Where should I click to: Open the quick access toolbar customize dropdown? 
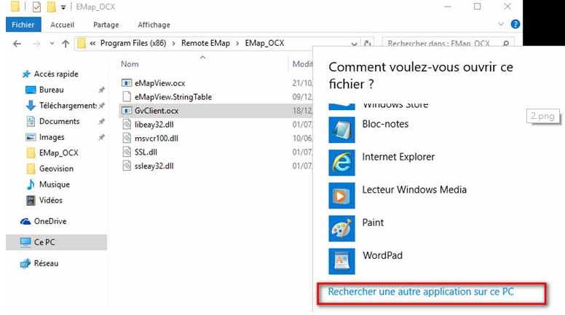coord(63,7)
